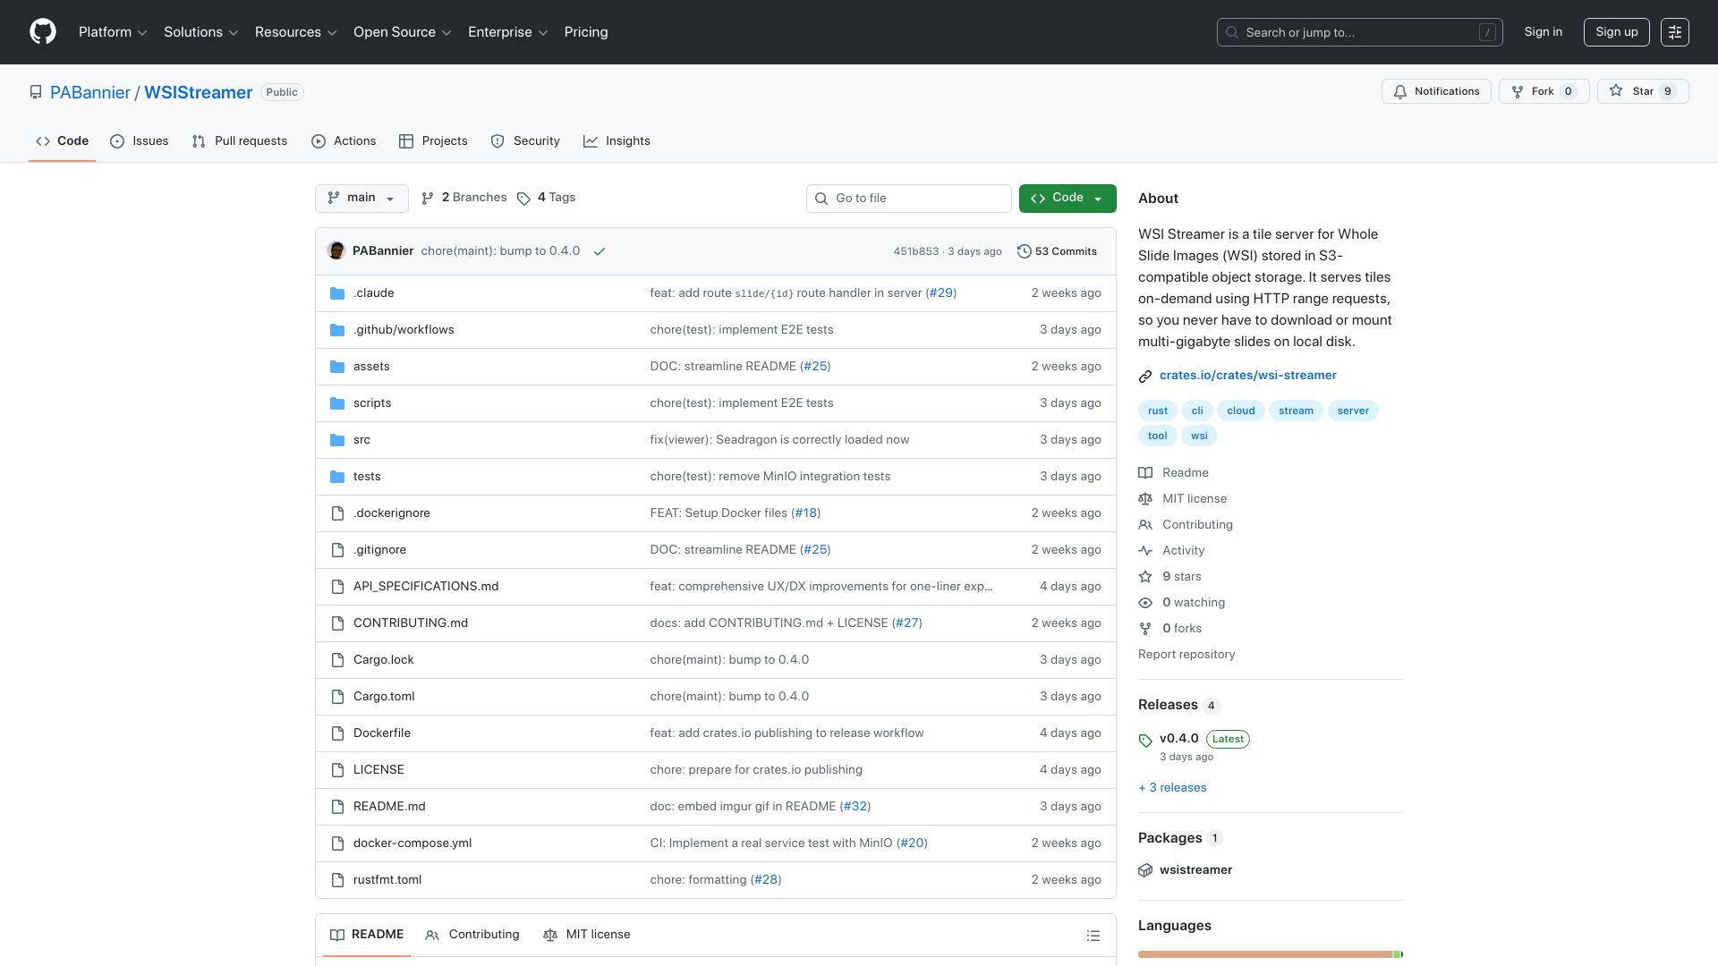Select the MIT license readme tab
The image size is (1718, 966).
[x=587, y=935]
